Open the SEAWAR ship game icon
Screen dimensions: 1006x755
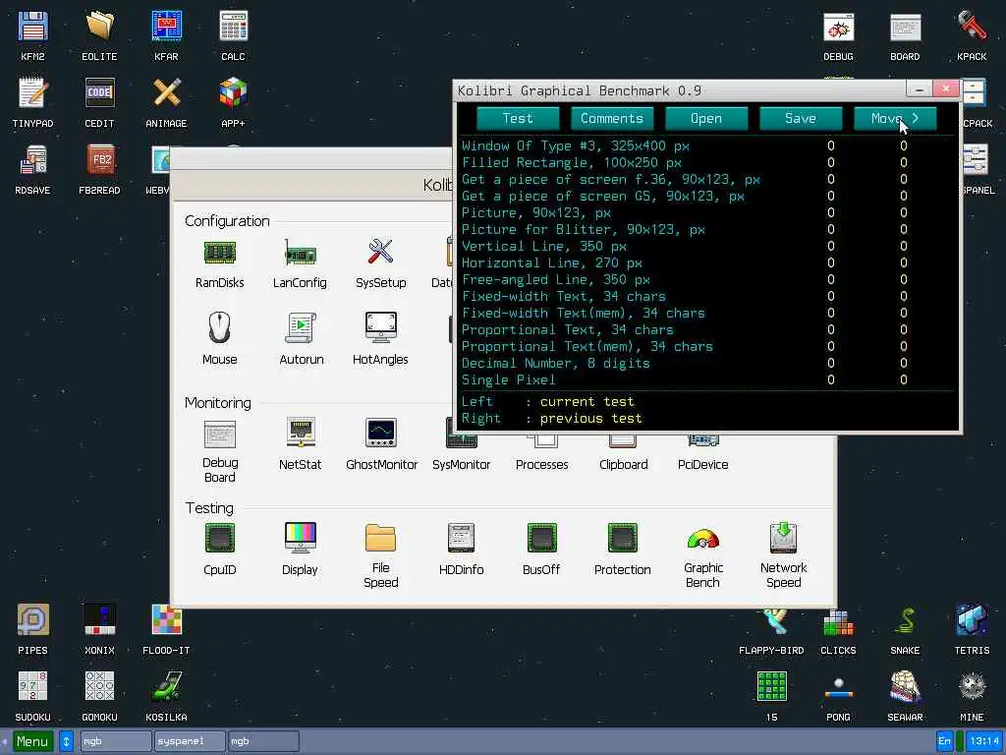pyautogui.click(x=905, y=687)
